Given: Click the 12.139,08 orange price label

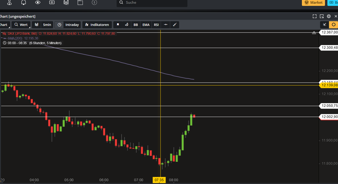Looking at the screenshot, I should click(329, 85).
